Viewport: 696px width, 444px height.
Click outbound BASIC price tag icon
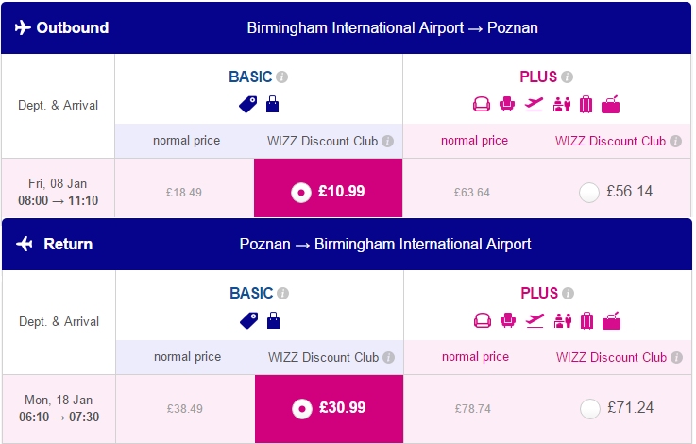pos(248,105)
